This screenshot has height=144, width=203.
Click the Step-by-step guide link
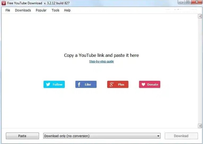click(101, 61)
